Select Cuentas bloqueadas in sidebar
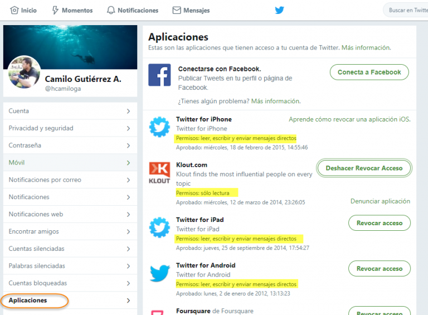428x315 pixels. tap(70, 283)
